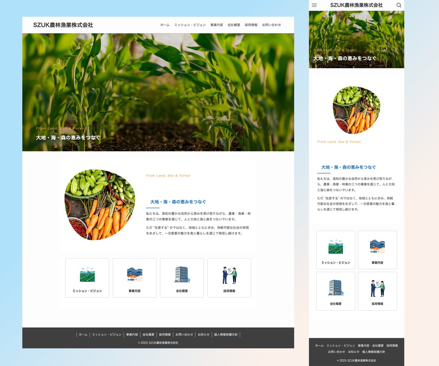The width and height of the screenshot is (439, 366).
Task: Click the office building icon in desktop card
Action: pos(182,274)
